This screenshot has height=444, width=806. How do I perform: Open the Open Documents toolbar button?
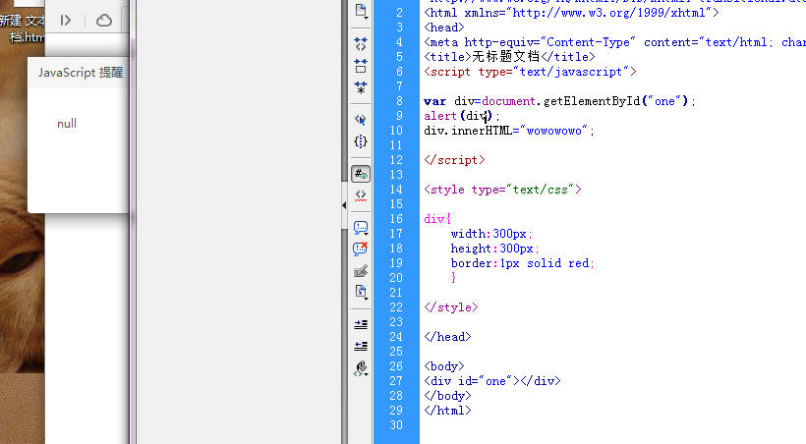[x=361, y=12]
